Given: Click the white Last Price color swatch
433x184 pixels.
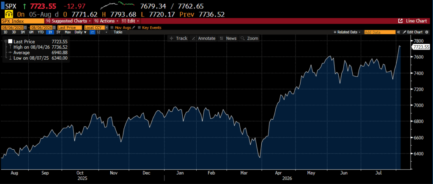Looking at the screenshot, I should click(x=10, y=41).
